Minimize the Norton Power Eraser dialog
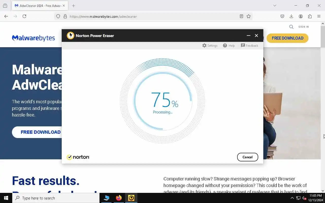The height and width of the screenshot is (203, 325). [x=249, y=36]
